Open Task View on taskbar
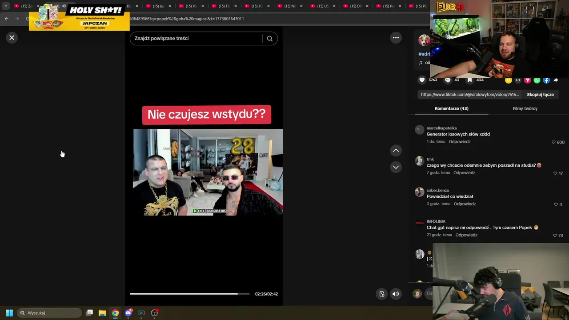 (89, 313)
